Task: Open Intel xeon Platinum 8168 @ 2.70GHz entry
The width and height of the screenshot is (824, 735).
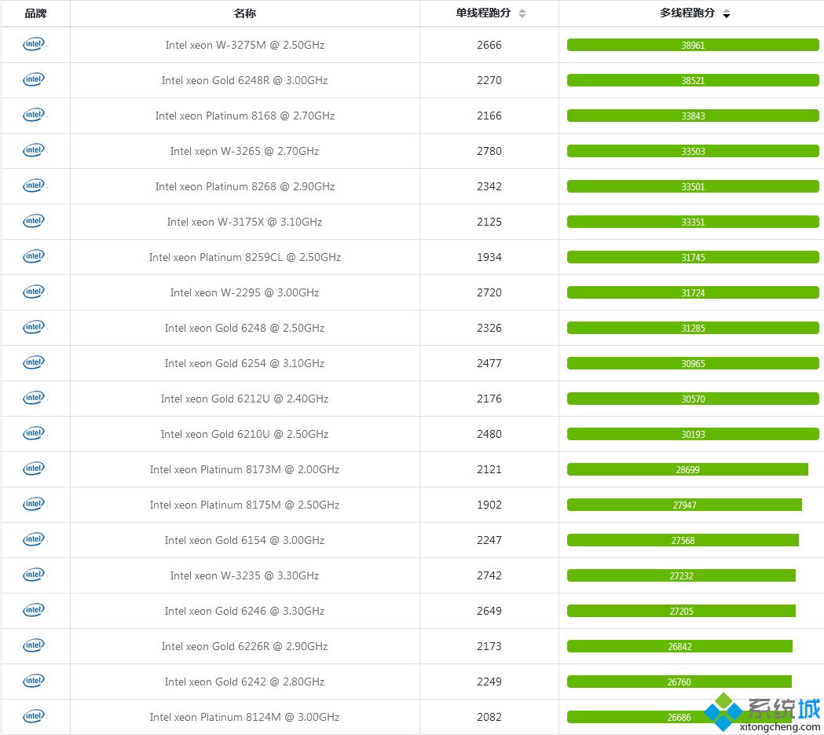Action: (245, 116)
